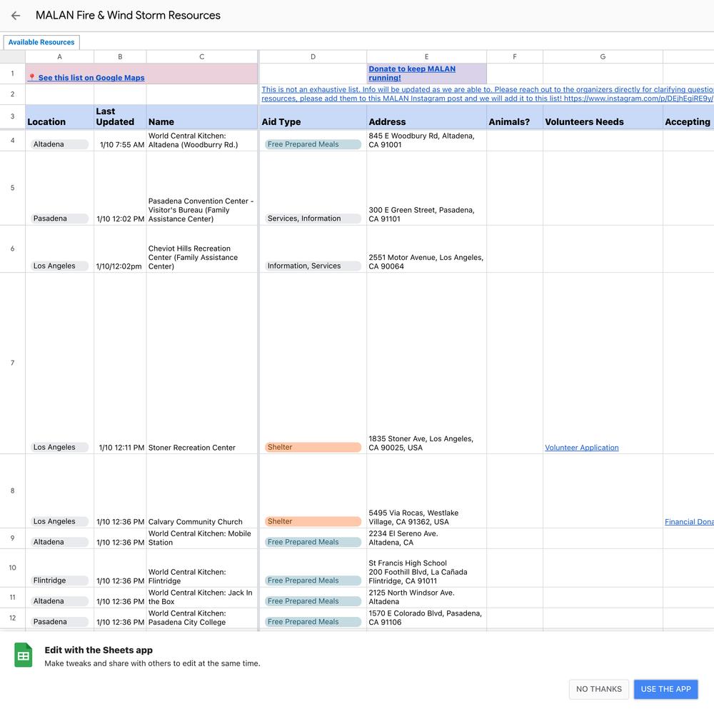Screen dimensions: 714x714
Task: Select column C header
Action: point(202,57)
